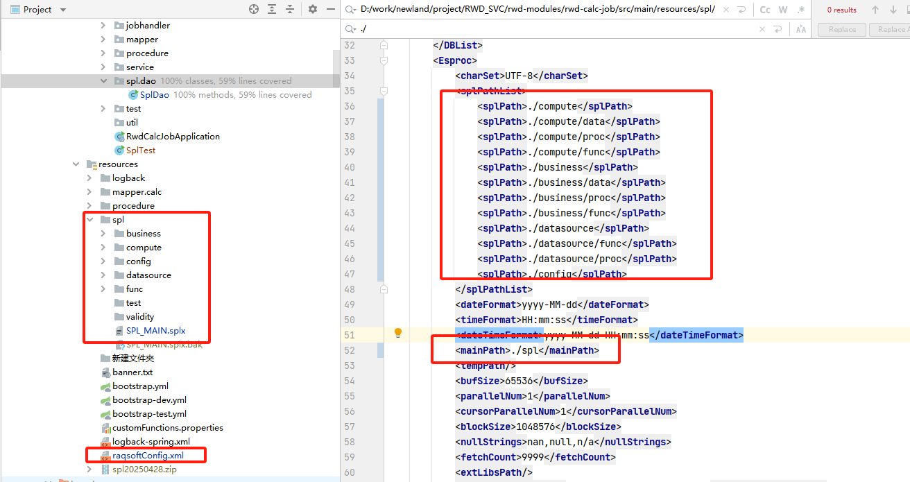The image size is (910, 482).
Task: Toggle whole Words (W) search option
Action: point(783,10)
